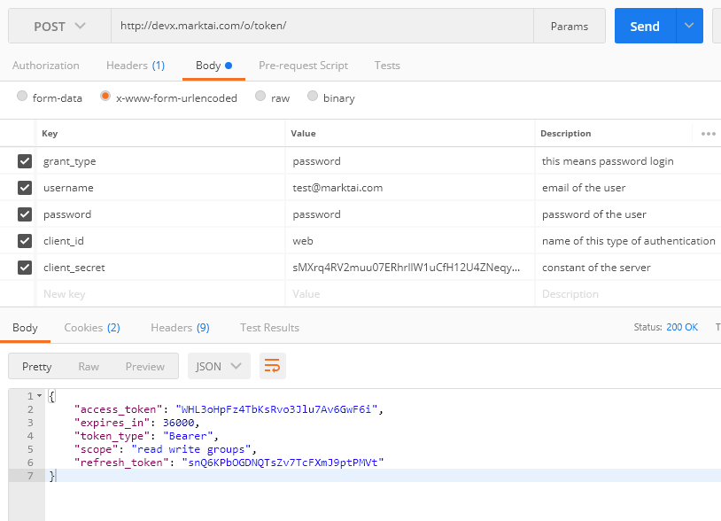Open the Send button dropdown arrow
Viewport: 721px width, 521px height.
pyautogui.click(x=688, y=25)
